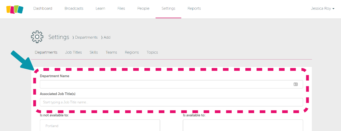The image size is (341, 131).
Task: Open the Learn section
Action: coord(100,8)
